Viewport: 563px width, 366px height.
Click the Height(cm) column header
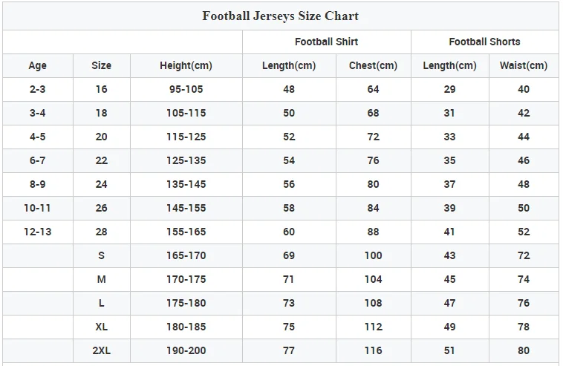click(x=186, y=65)
